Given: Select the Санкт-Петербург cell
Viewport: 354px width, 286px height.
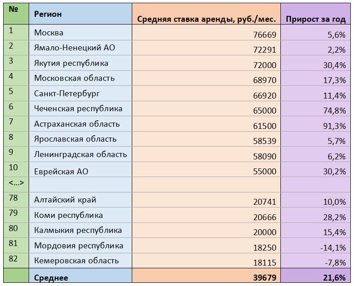Looking at the screenshot, I should pos(66,94).
